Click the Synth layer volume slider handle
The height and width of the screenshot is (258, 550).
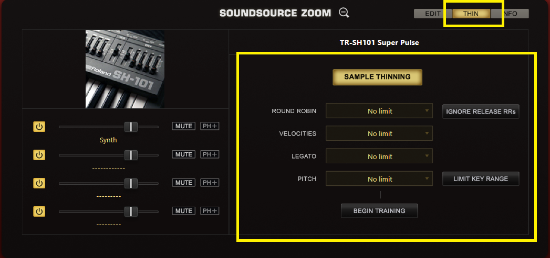pyautogui.click(x=131, y=127)
